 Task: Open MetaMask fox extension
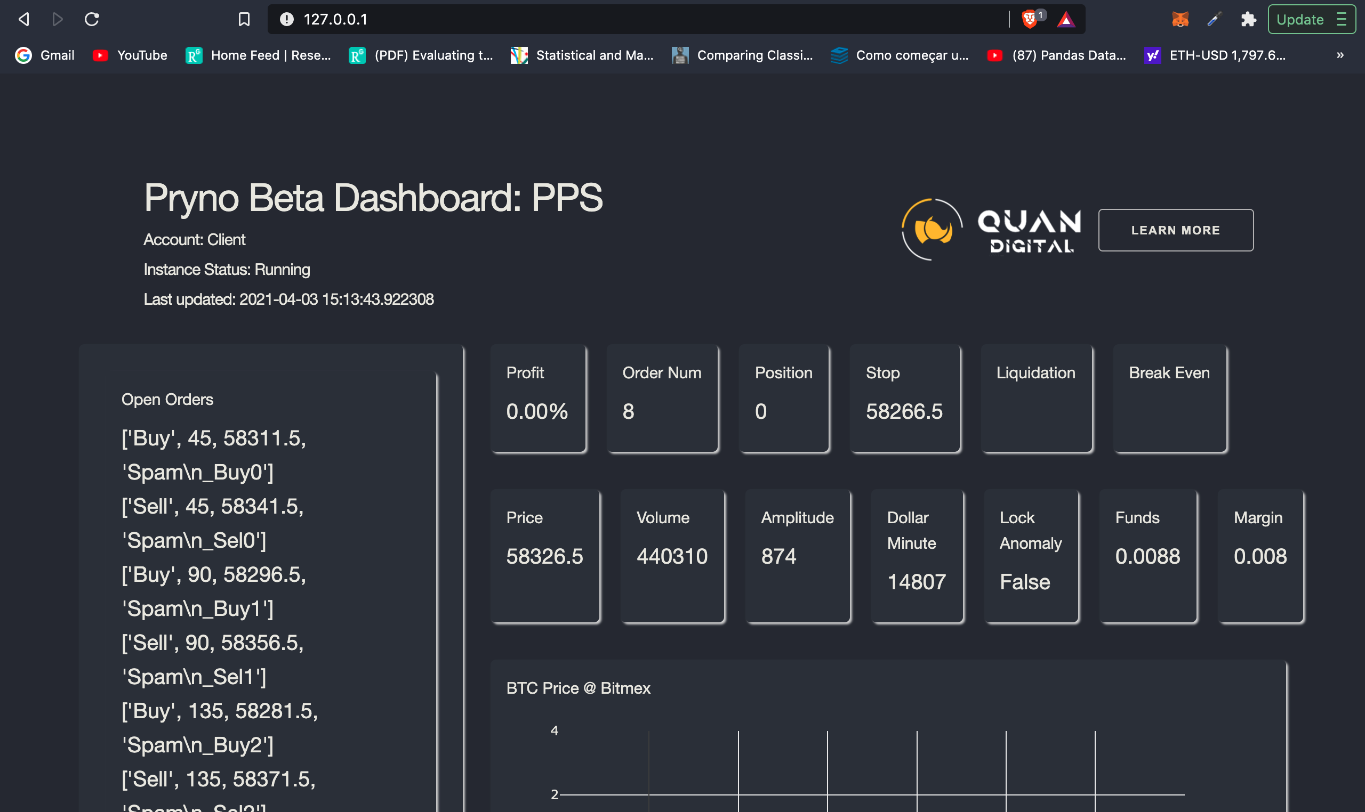coord(1180,20)
